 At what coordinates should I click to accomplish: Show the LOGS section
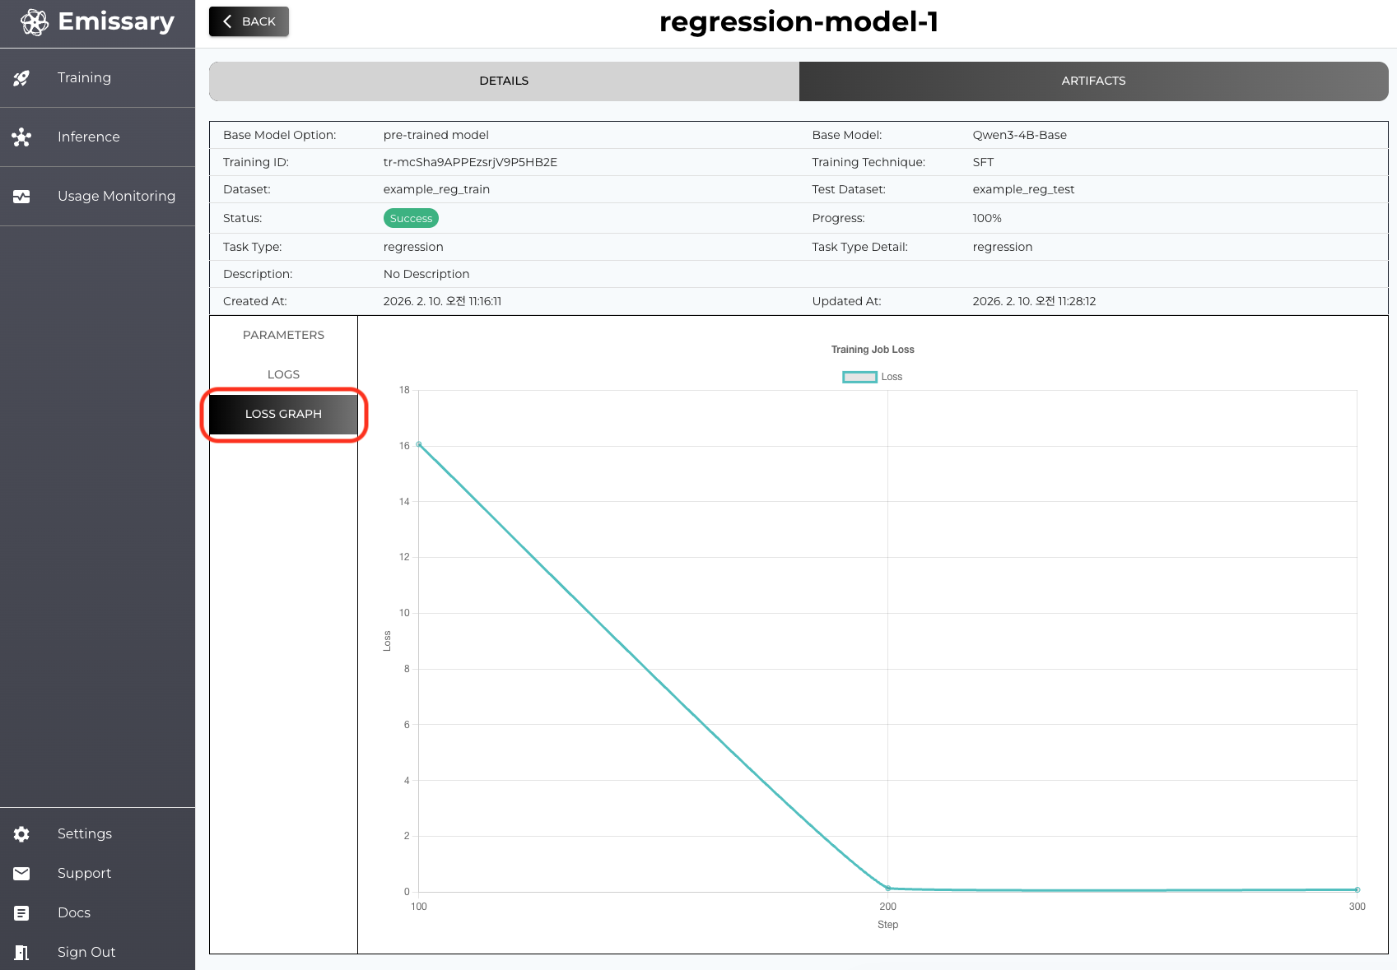click(x=283, y=374)
